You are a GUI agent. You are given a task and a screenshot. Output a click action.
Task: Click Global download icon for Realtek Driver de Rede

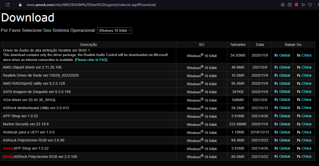[276, 75]
